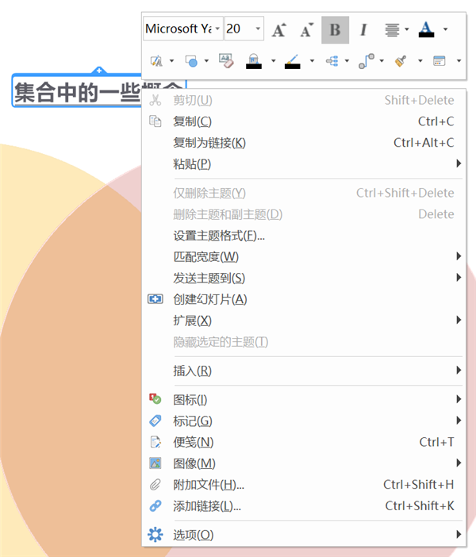
Task: Select 复制(C) from context menu
Action: point(304,121)
